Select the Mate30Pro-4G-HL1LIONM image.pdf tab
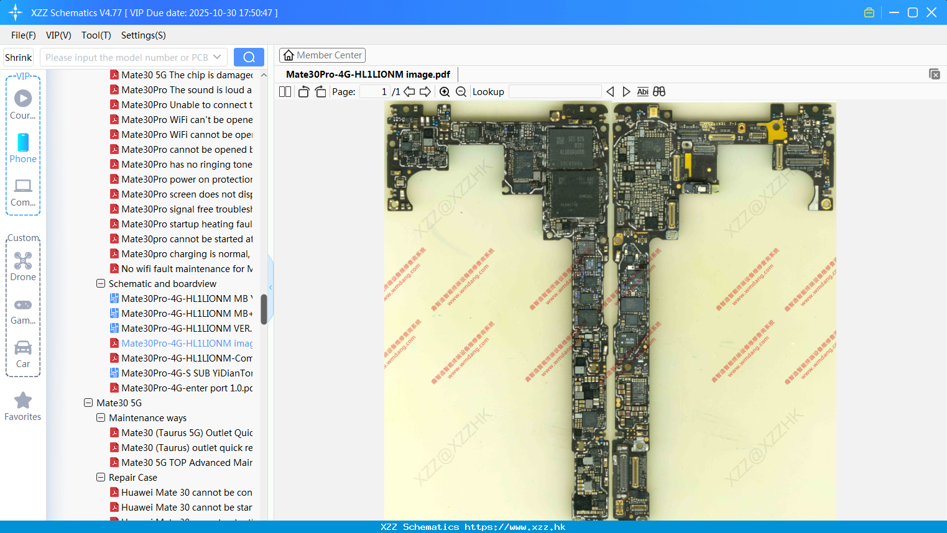 tap(368, 75)
